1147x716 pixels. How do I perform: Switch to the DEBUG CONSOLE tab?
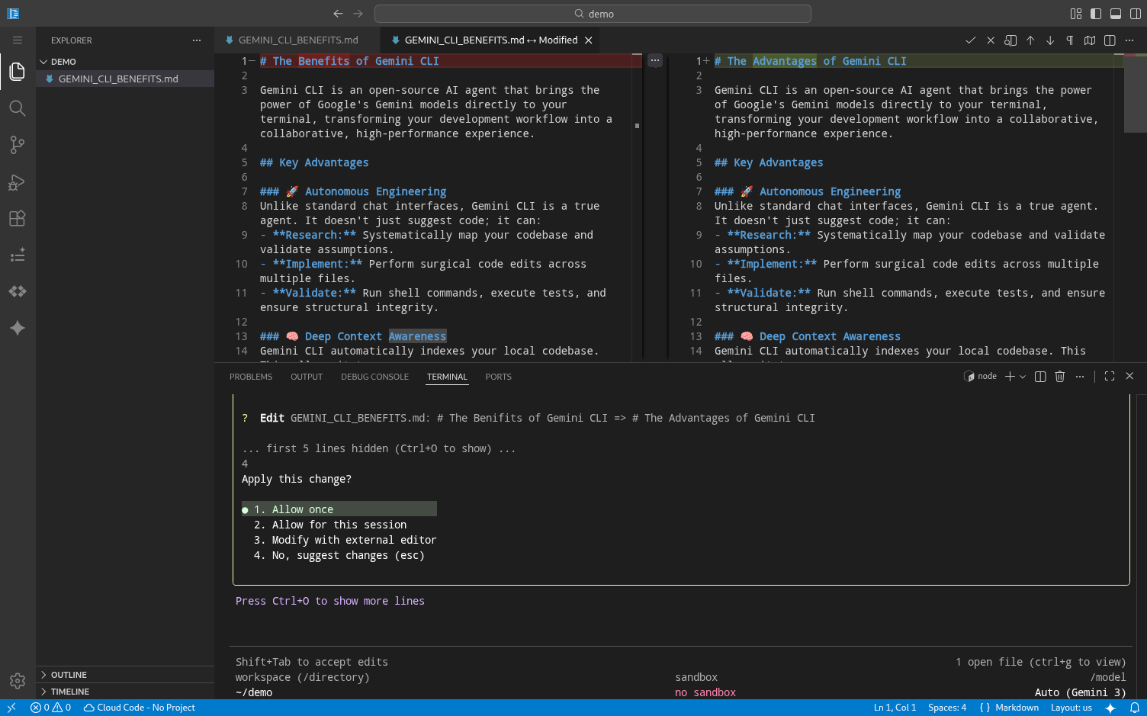click(374, 376)
